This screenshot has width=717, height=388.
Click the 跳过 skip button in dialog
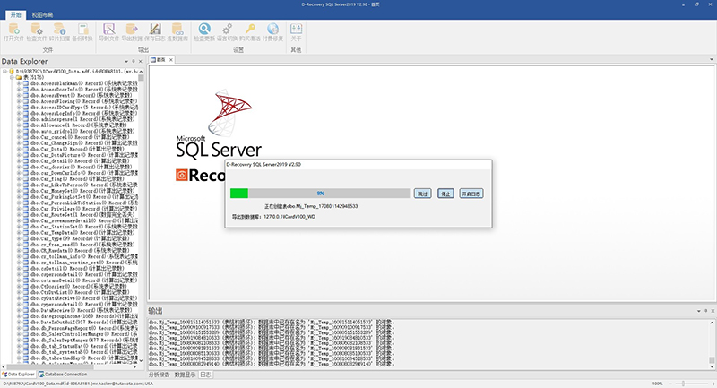422,194
